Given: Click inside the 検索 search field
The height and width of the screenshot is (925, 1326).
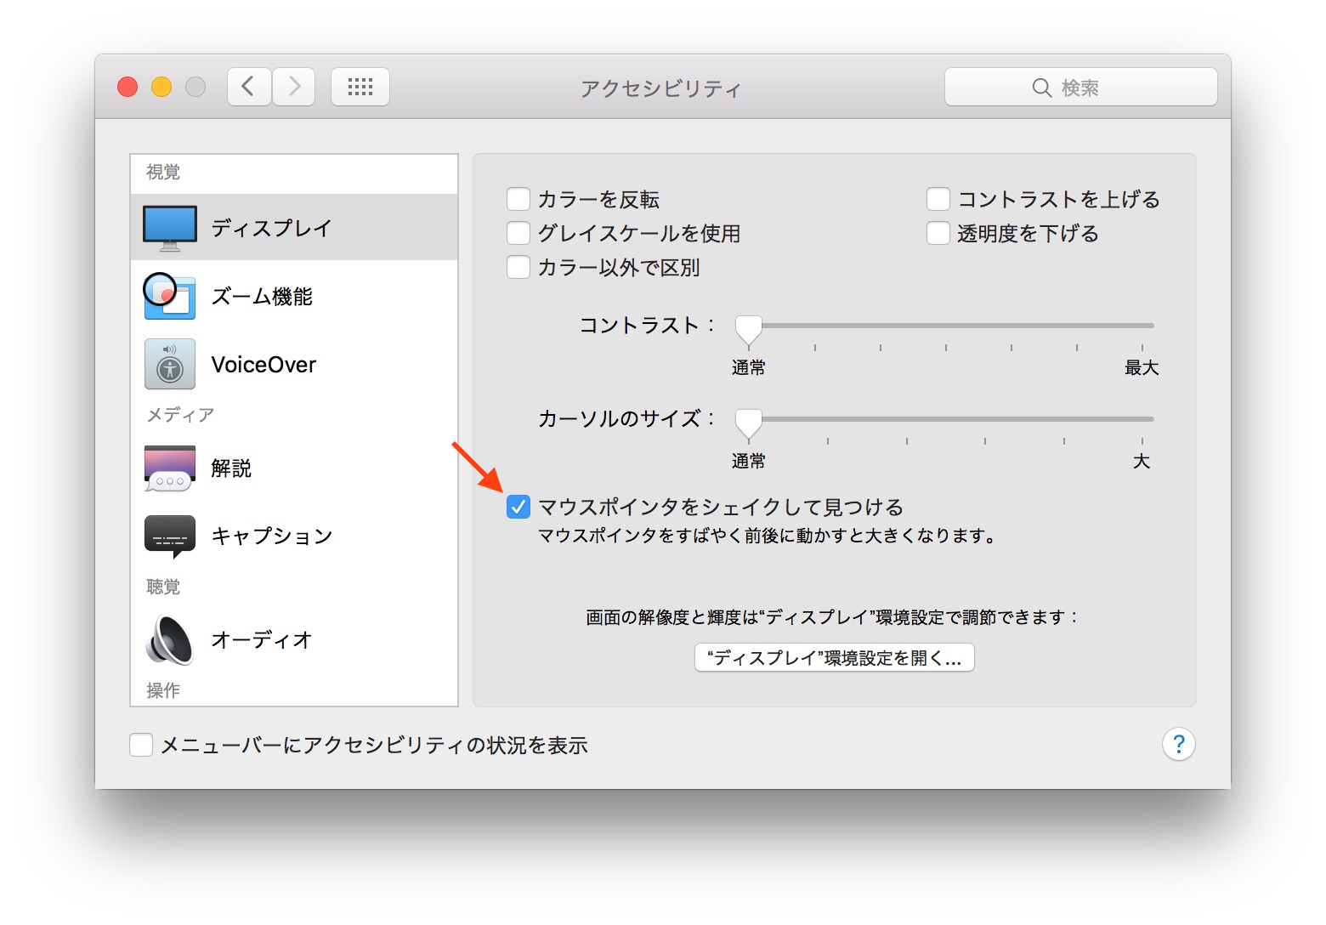Looking at the screenshot, I should click(1079, 86).
